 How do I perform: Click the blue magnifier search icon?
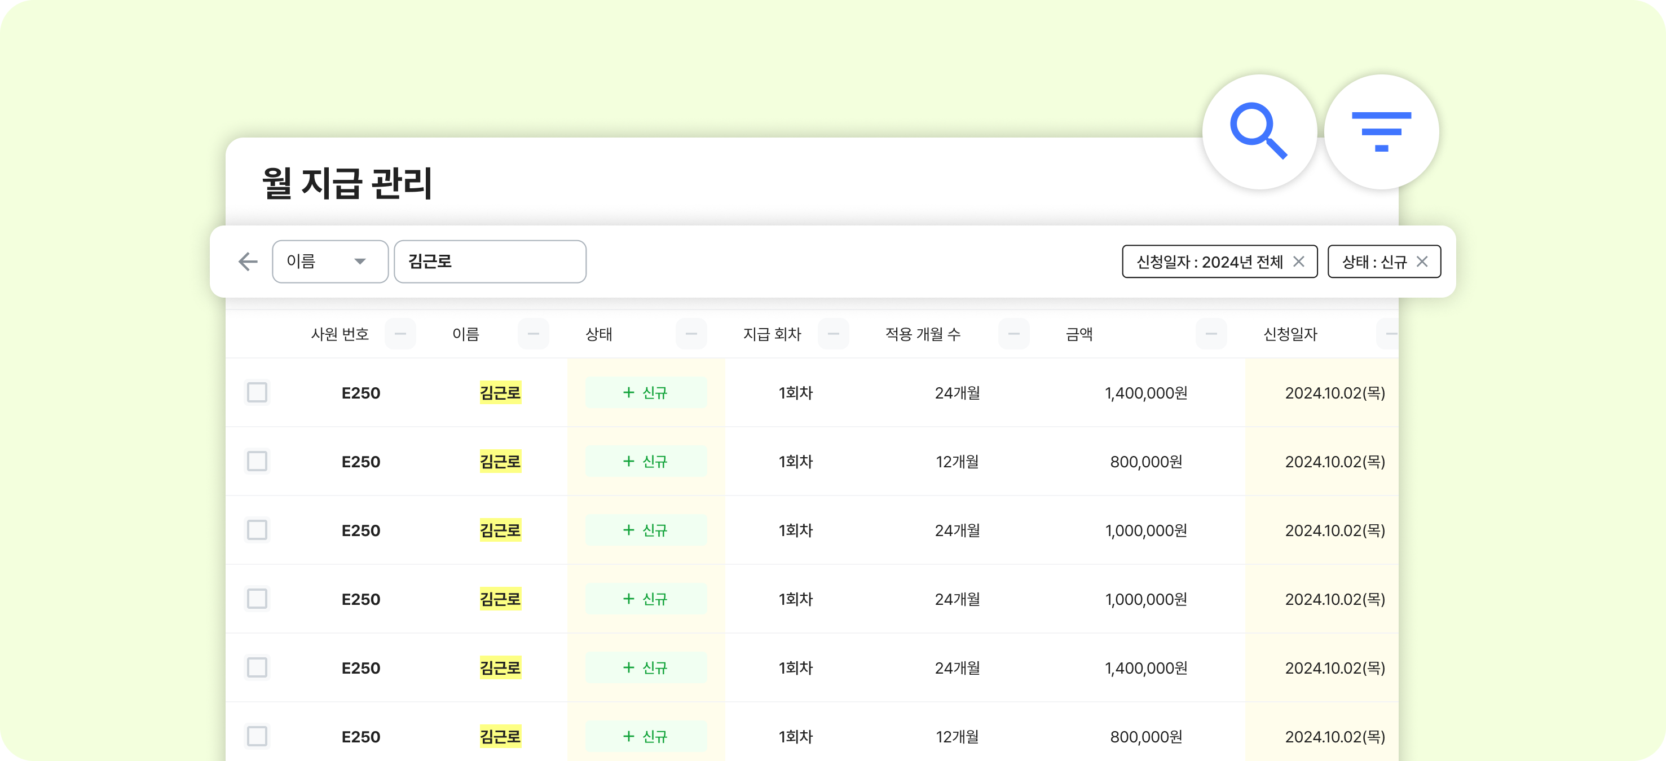point(1259,131)
